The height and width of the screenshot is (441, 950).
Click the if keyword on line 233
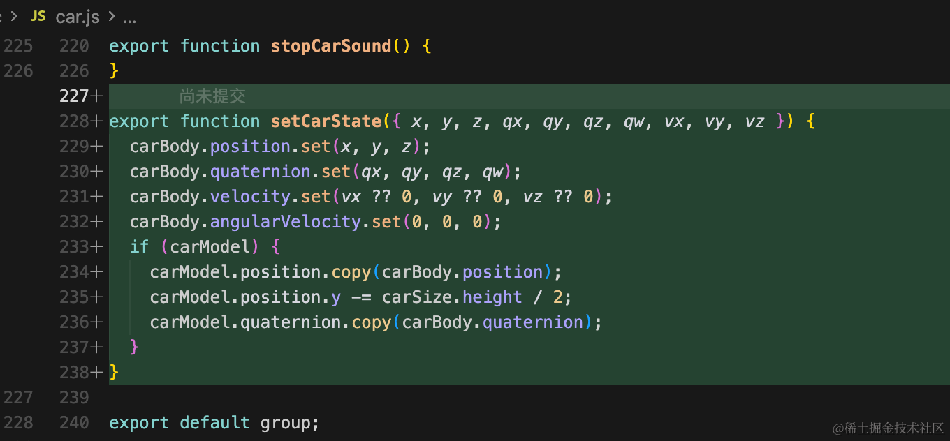pos(140,247)
